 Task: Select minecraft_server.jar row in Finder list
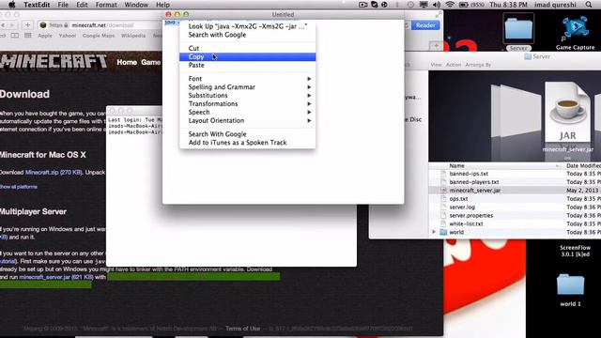click(515, 191)
